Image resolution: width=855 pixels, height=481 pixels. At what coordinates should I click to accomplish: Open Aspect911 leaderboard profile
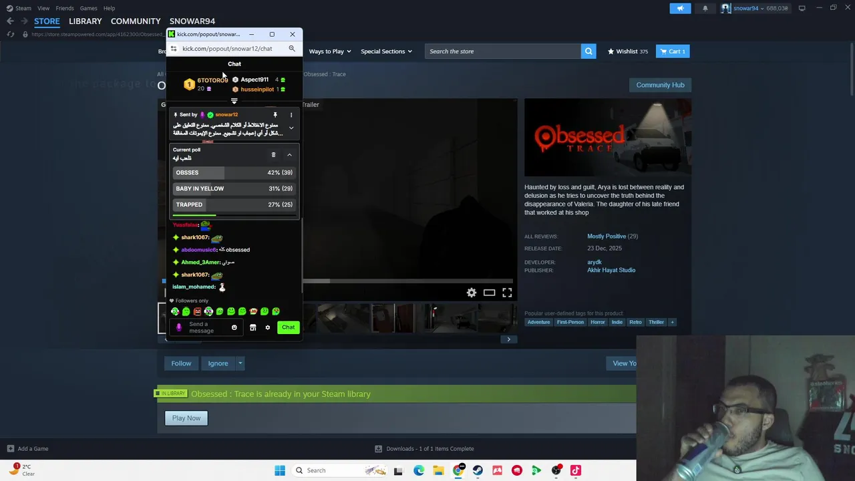254,79
